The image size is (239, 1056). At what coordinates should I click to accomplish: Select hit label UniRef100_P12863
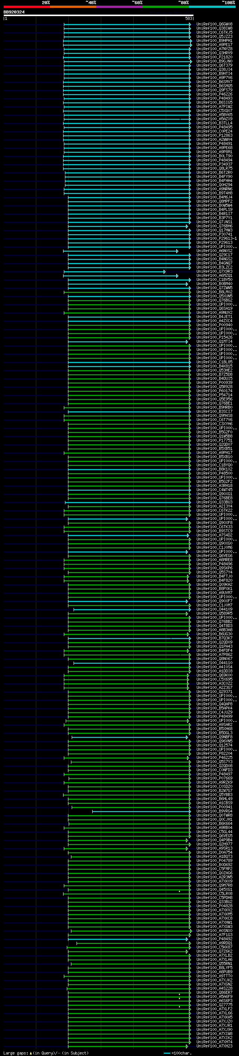pos(214,135)
